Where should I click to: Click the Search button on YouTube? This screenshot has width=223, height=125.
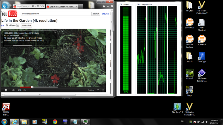96,14
